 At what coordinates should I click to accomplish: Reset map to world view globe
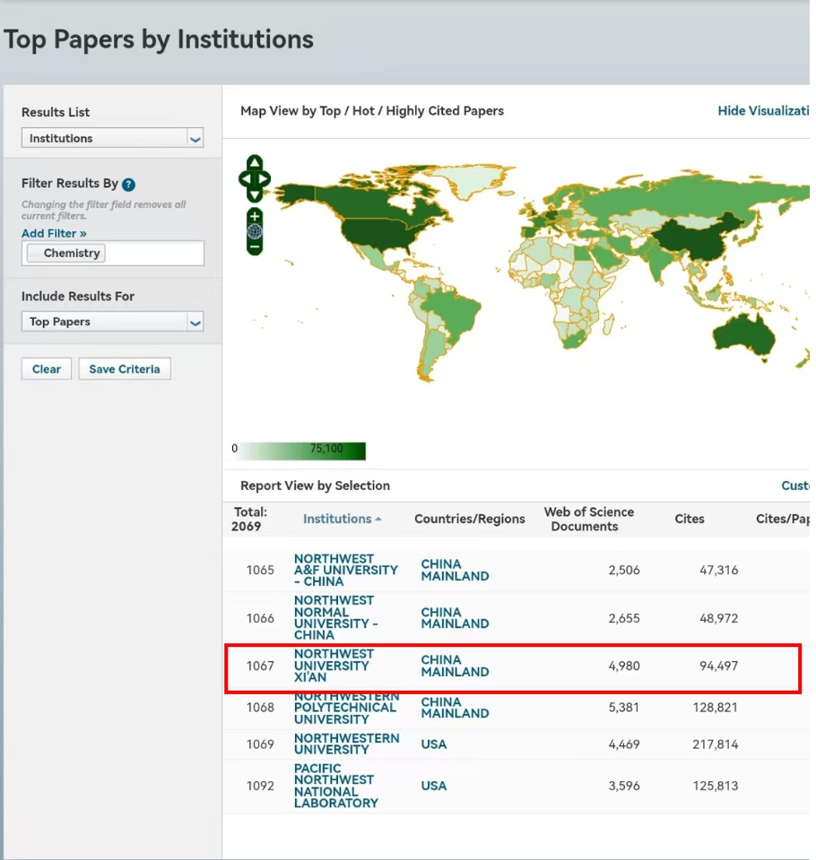[255, 231]
